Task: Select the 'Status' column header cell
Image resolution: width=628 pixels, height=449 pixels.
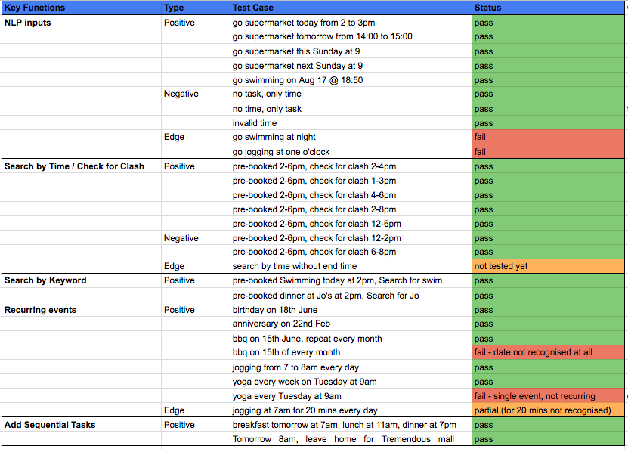Action: (549, 8)
